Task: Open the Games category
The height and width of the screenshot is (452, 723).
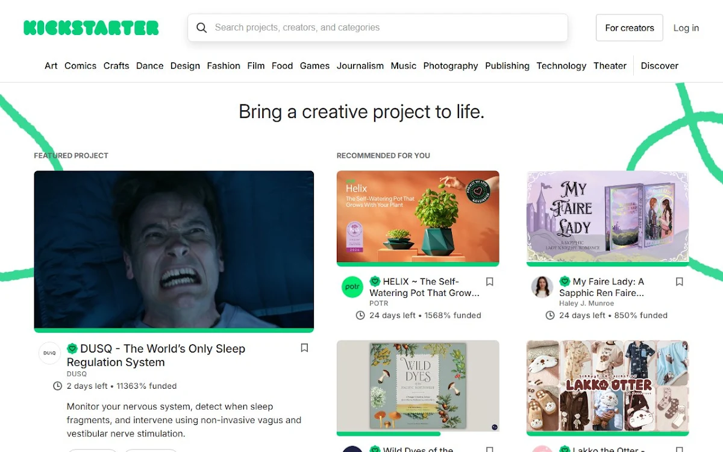Action: (x=315, y=66)
